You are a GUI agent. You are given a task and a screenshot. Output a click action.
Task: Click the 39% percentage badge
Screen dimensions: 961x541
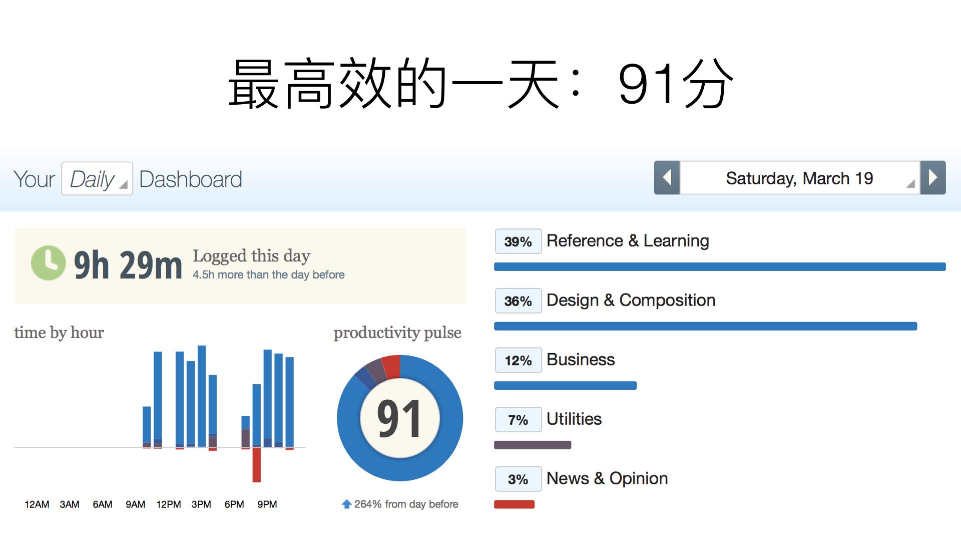(518, 241)
